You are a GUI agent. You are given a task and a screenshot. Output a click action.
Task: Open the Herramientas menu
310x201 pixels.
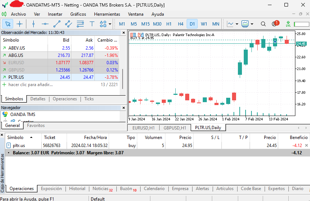coord(107,14)
